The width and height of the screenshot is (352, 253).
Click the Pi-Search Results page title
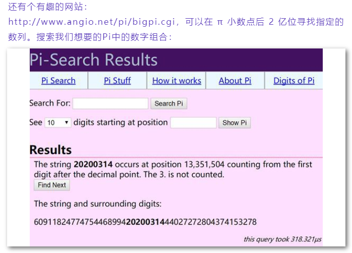point(94,60)
